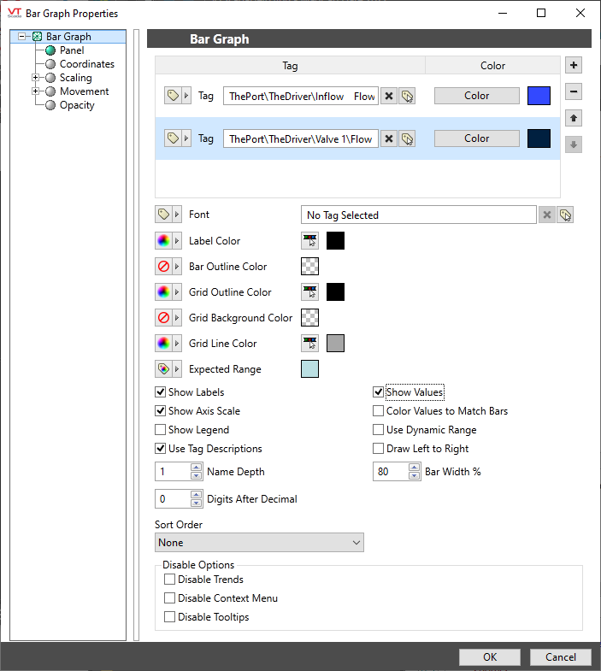Move selected tag up with arrow icon
Image resolution: width=601 pixels, height=671 pixels.
click(x=574, y=119)
